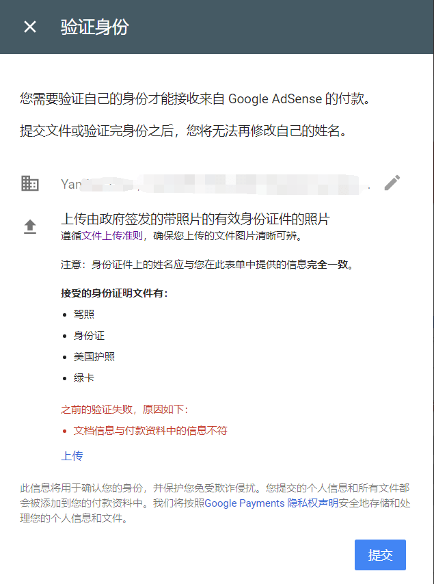Select the 绿卡 list item
434x584 pixels.
pyautogui.click(x=84, y=378)
